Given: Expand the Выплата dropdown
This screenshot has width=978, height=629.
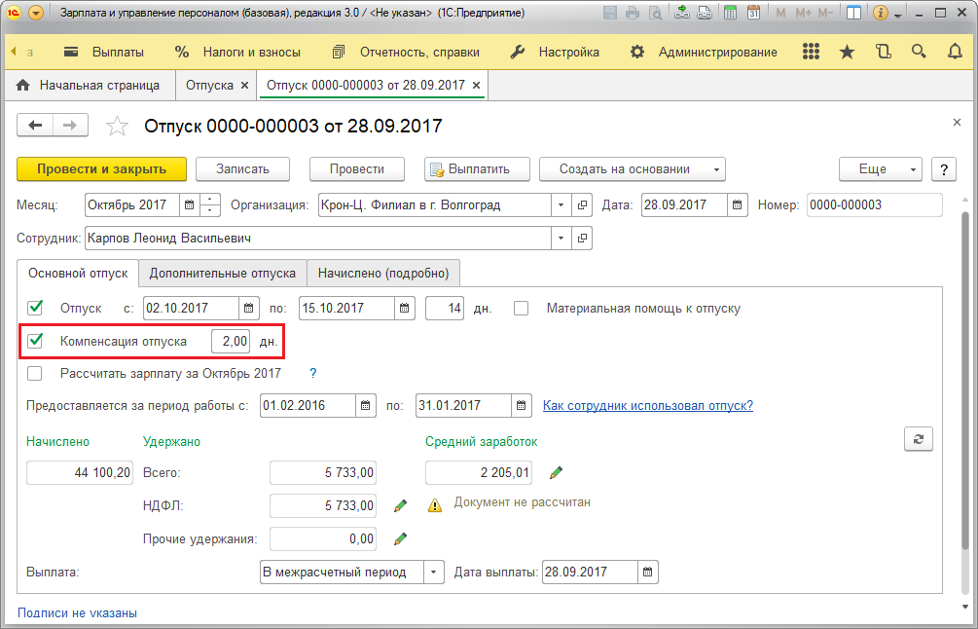Looking at the screenshot, I should coord(434,572).
